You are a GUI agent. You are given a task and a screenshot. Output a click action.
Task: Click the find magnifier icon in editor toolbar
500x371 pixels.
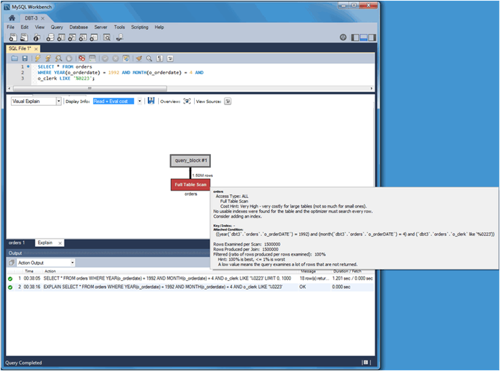point(149,58)
